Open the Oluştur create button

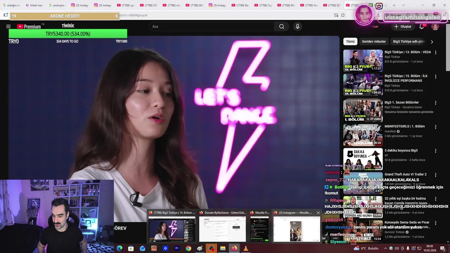(403, 26)
